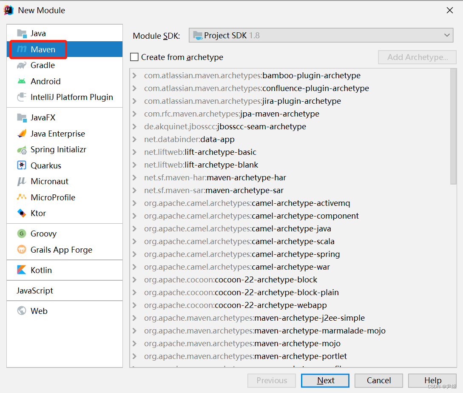Expand jbosscc-seam-archetype entry
The width and height of the screenshot is (463, 393).
[135, 126]
